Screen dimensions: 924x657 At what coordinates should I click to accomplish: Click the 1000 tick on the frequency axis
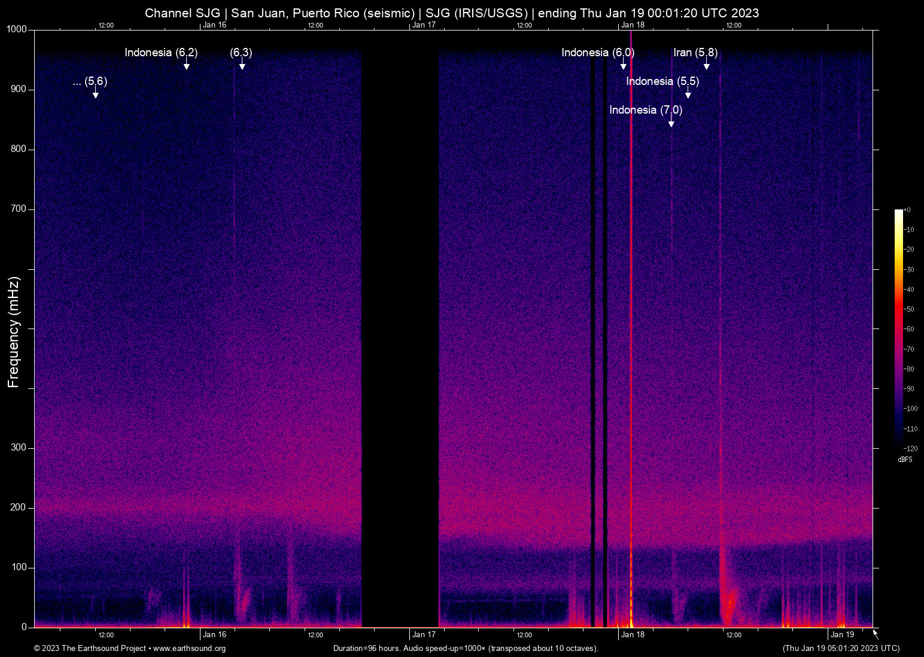[x=16, y=29]
